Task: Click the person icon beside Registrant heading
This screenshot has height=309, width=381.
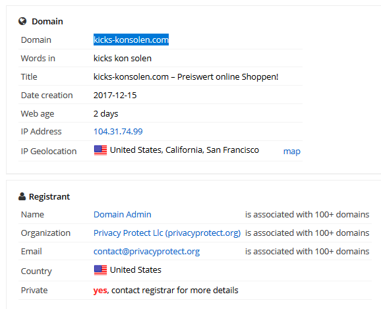Action: [x=22, y=196]
